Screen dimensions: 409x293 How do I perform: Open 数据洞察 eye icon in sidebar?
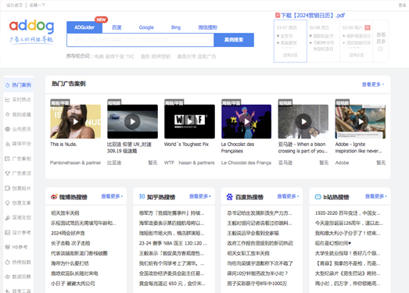[x=8, y=277]
